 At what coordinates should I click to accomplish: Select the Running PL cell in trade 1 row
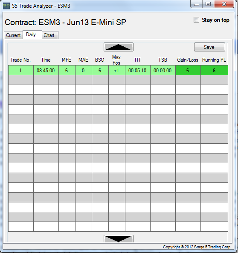[215, 70]
